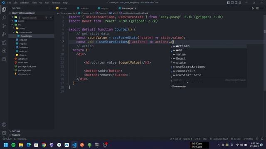Open Google Chrome from the taskbar
266x149 pixels.
(44, 145)
